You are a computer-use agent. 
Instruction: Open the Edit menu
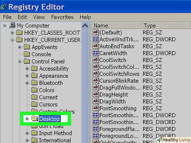click(22, 17)
